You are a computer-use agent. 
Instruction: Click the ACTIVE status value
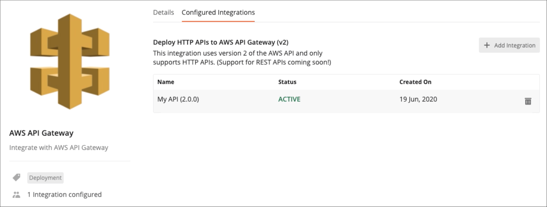pos(289,99)
